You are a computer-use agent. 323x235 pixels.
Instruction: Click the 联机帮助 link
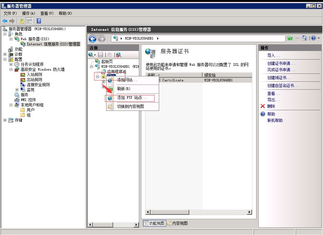(x=275, y=120)
